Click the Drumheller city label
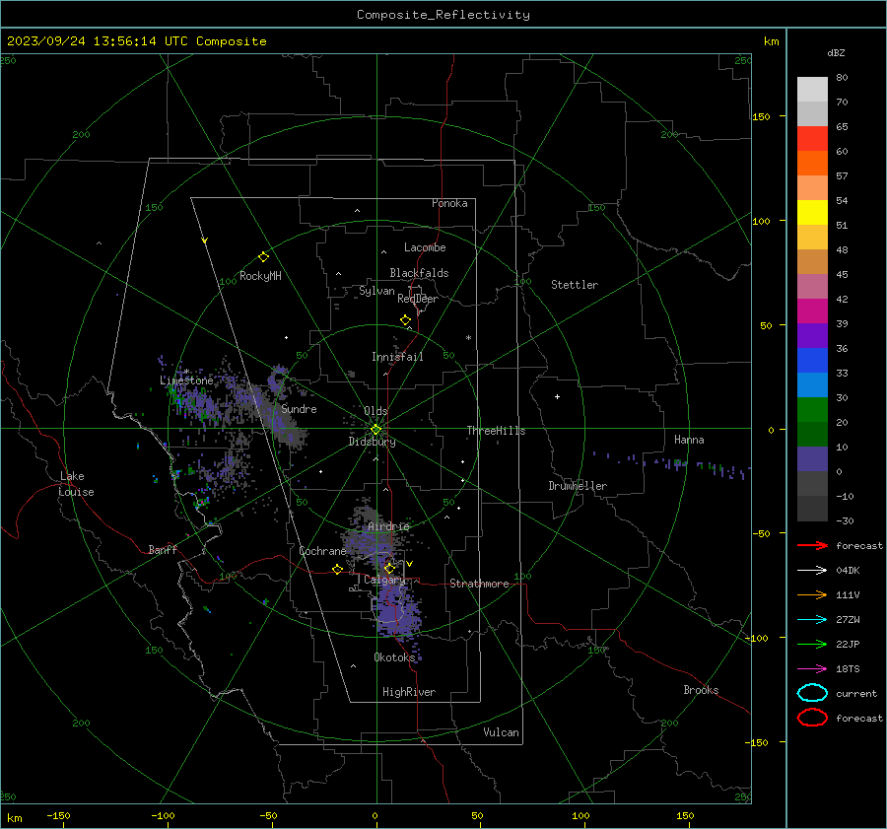This screenshot has height=829, width=887. [578, 486]
